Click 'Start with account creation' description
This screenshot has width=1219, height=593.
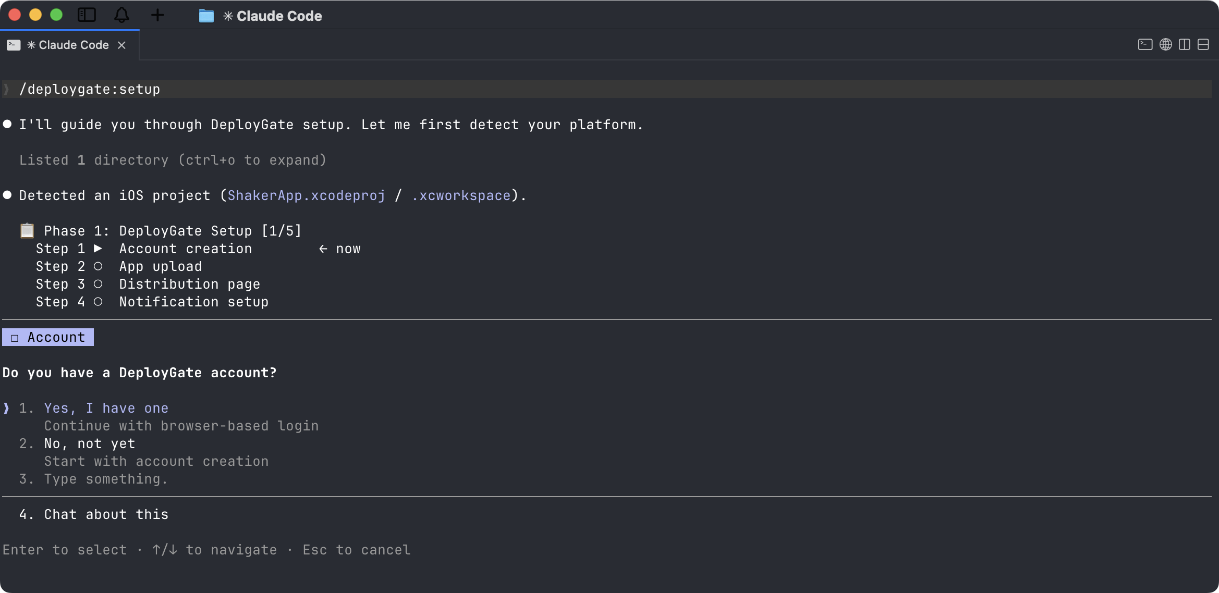pyautogui.click(x=156, y=461)
